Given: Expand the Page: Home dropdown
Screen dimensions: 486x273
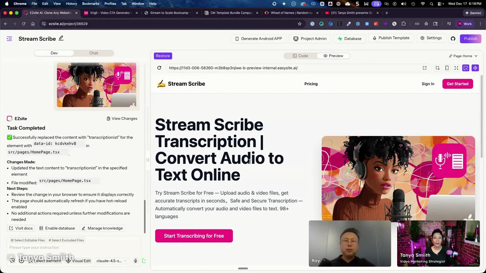Looking at the screenshot, I should point(464,56).
